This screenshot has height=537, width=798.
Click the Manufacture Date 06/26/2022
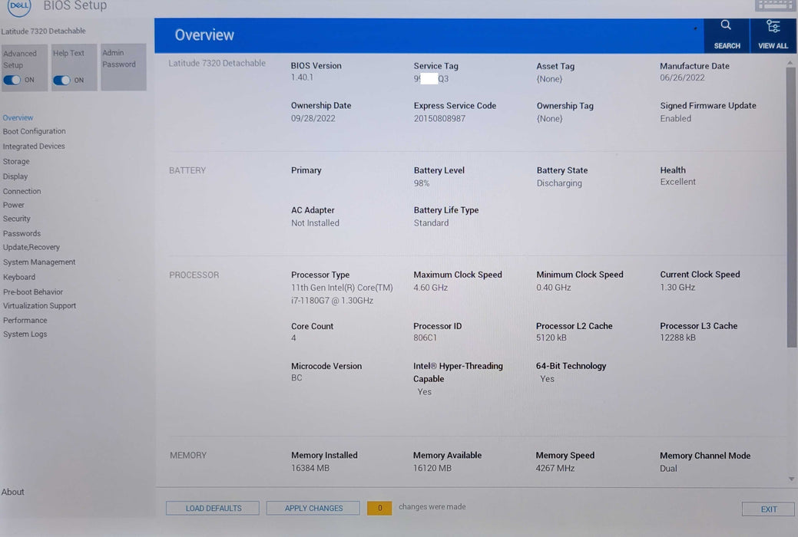[x=682, y=77]
